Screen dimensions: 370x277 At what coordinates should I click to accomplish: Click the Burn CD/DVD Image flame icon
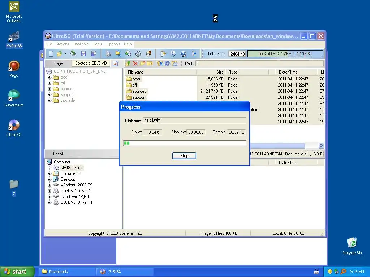pos(149,54)
